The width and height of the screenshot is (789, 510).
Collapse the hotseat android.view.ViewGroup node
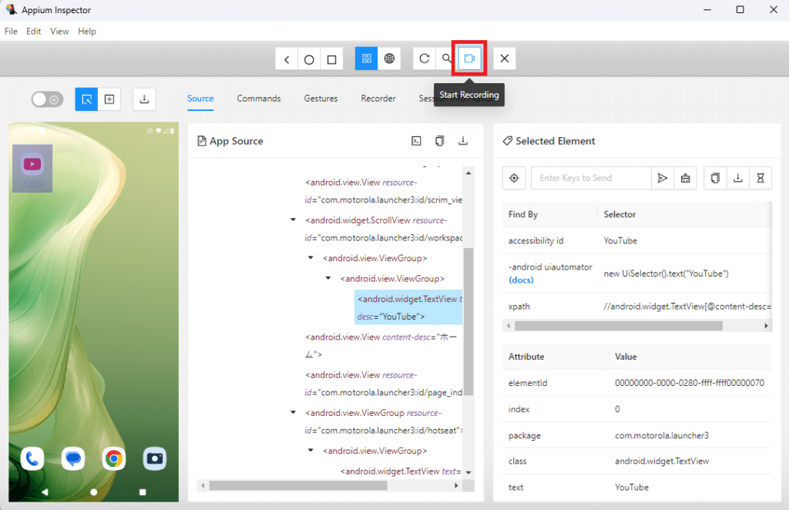pos(293,412)
